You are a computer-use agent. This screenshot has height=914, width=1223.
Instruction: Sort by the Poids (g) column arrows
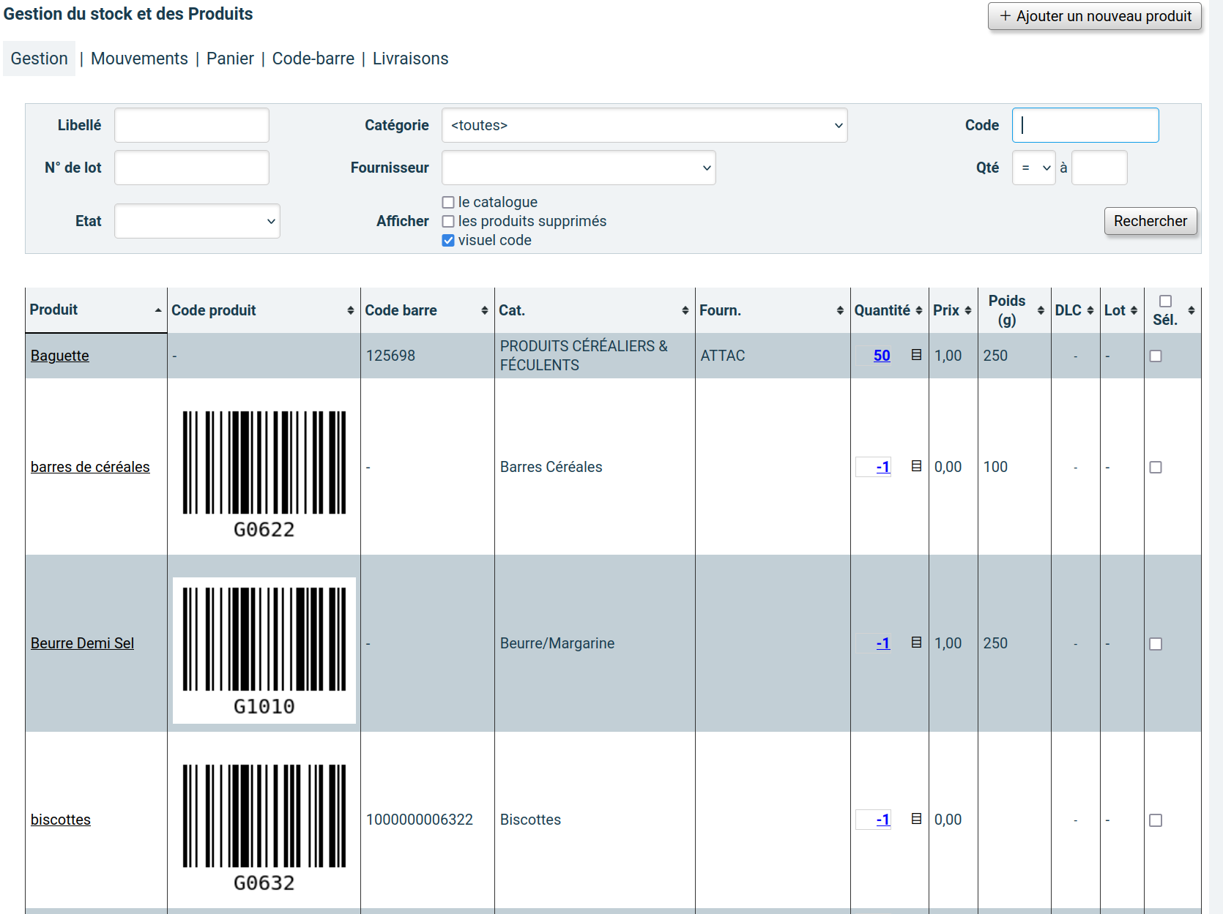click(1041, 310)
